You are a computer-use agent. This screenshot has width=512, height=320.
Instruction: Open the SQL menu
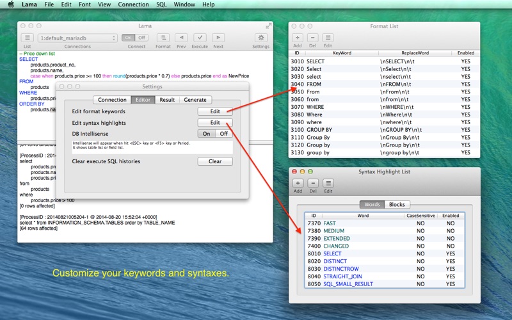[161, 4]
